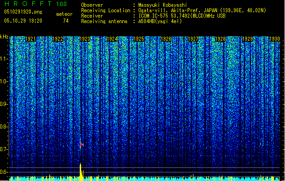Click the 1923 time marker
Screen dimensions: 285x181
[x=85, y=39]
